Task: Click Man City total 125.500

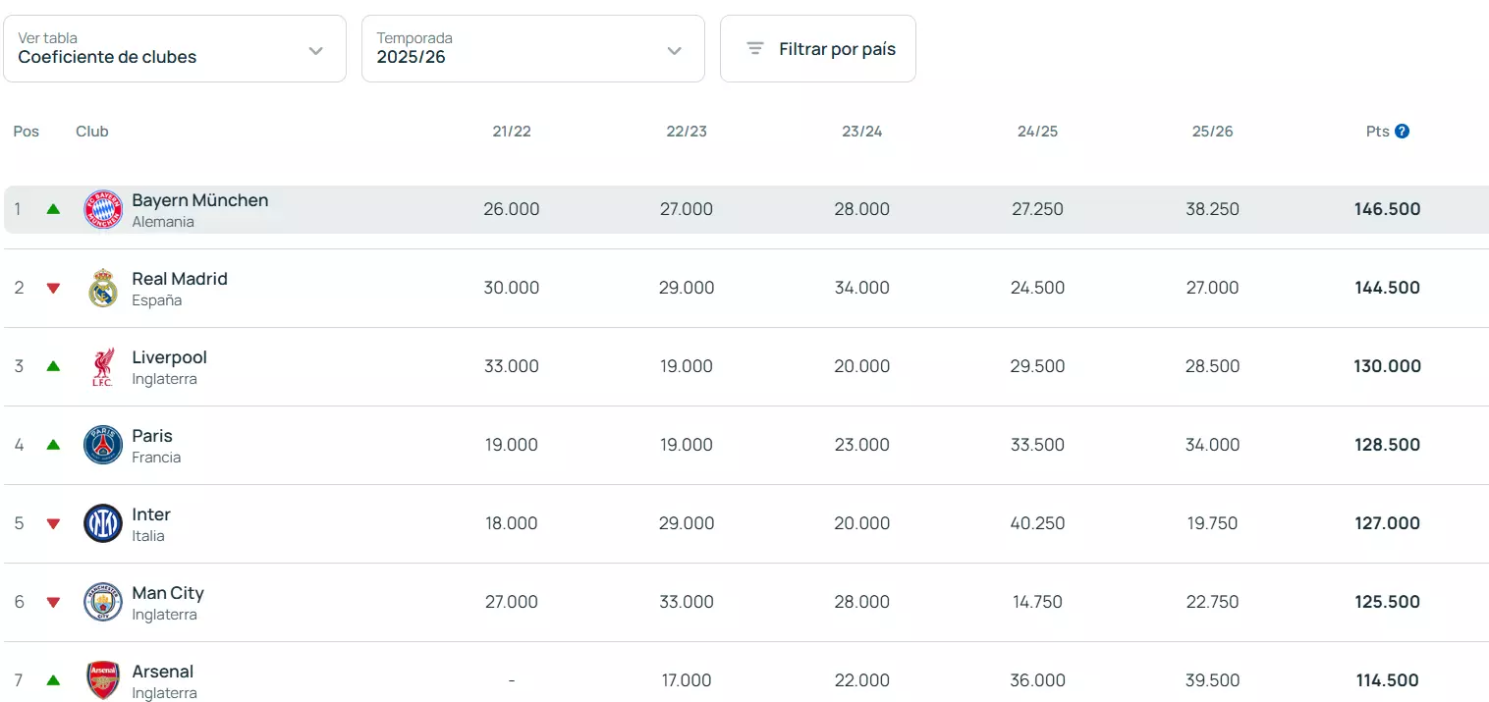Action: (1388, 602)
